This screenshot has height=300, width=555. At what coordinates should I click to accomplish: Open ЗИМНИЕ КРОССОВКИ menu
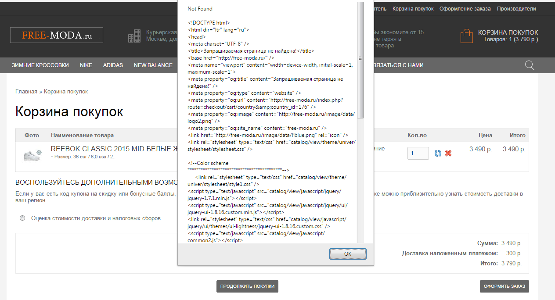[x=40, y=65]
